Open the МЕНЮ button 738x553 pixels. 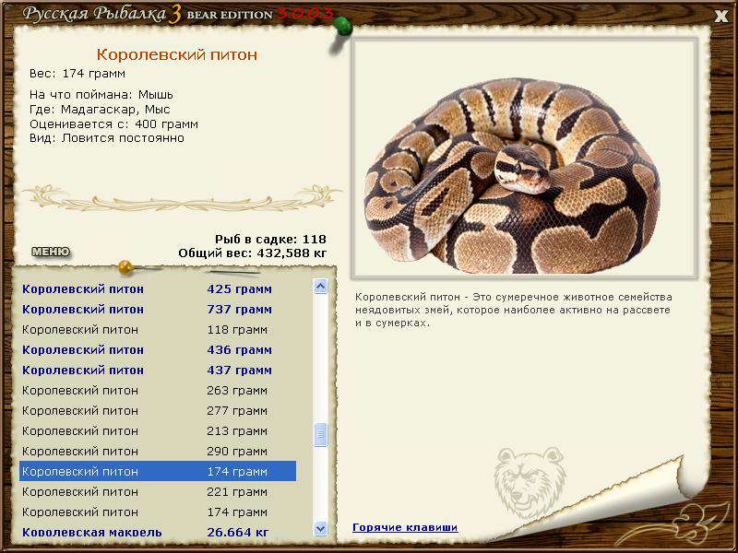click(x=51, y=252)
